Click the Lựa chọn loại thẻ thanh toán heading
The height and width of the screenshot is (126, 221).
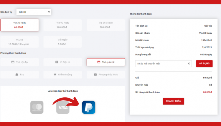click(63, 91)
